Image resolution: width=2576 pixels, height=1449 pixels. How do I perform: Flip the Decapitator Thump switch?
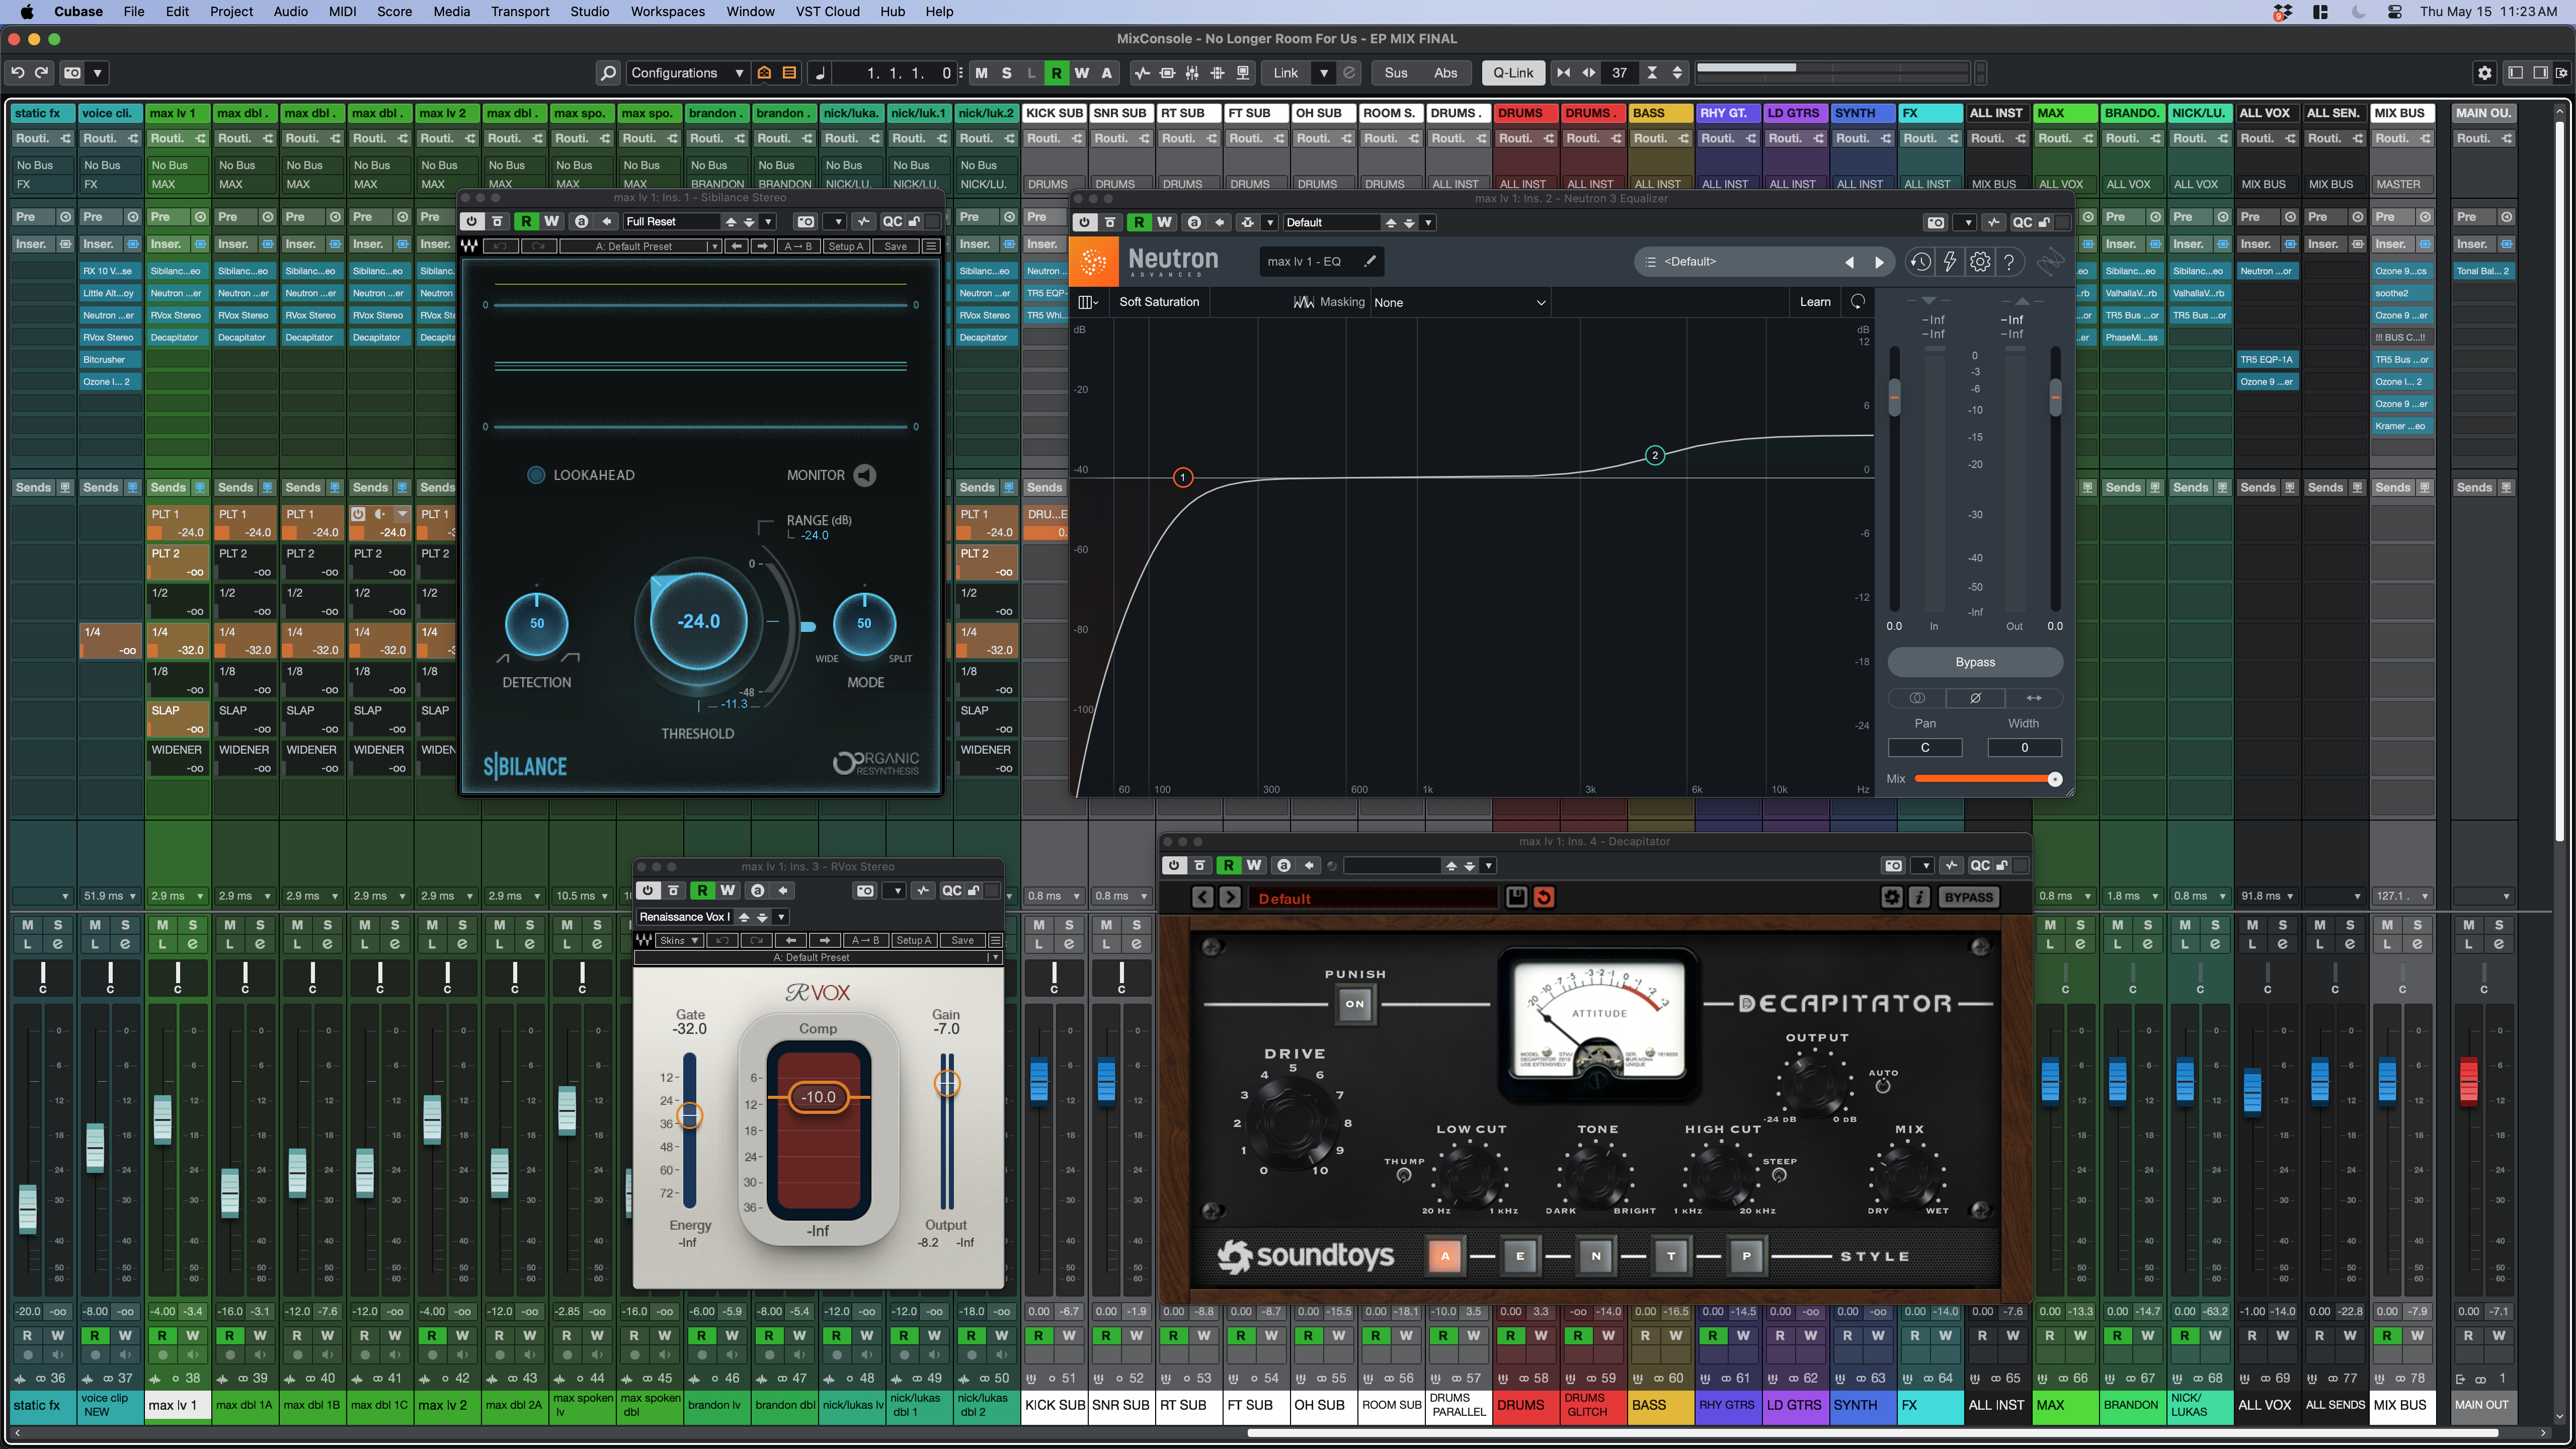[x=1404, y=1175]
